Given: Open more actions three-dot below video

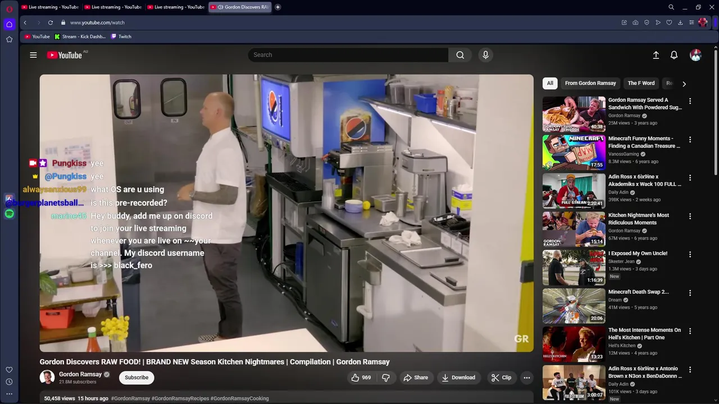Looking at the screenshot, I should (527, 378).
